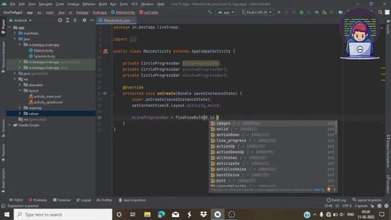Click override gutter icon beside onCreate method
391x220 pixels.
coord(105,94)
